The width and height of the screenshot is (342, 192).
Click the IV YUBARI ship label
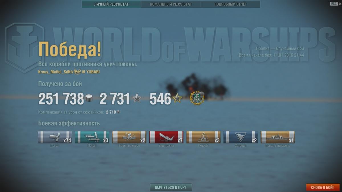[x=91, y=72]
